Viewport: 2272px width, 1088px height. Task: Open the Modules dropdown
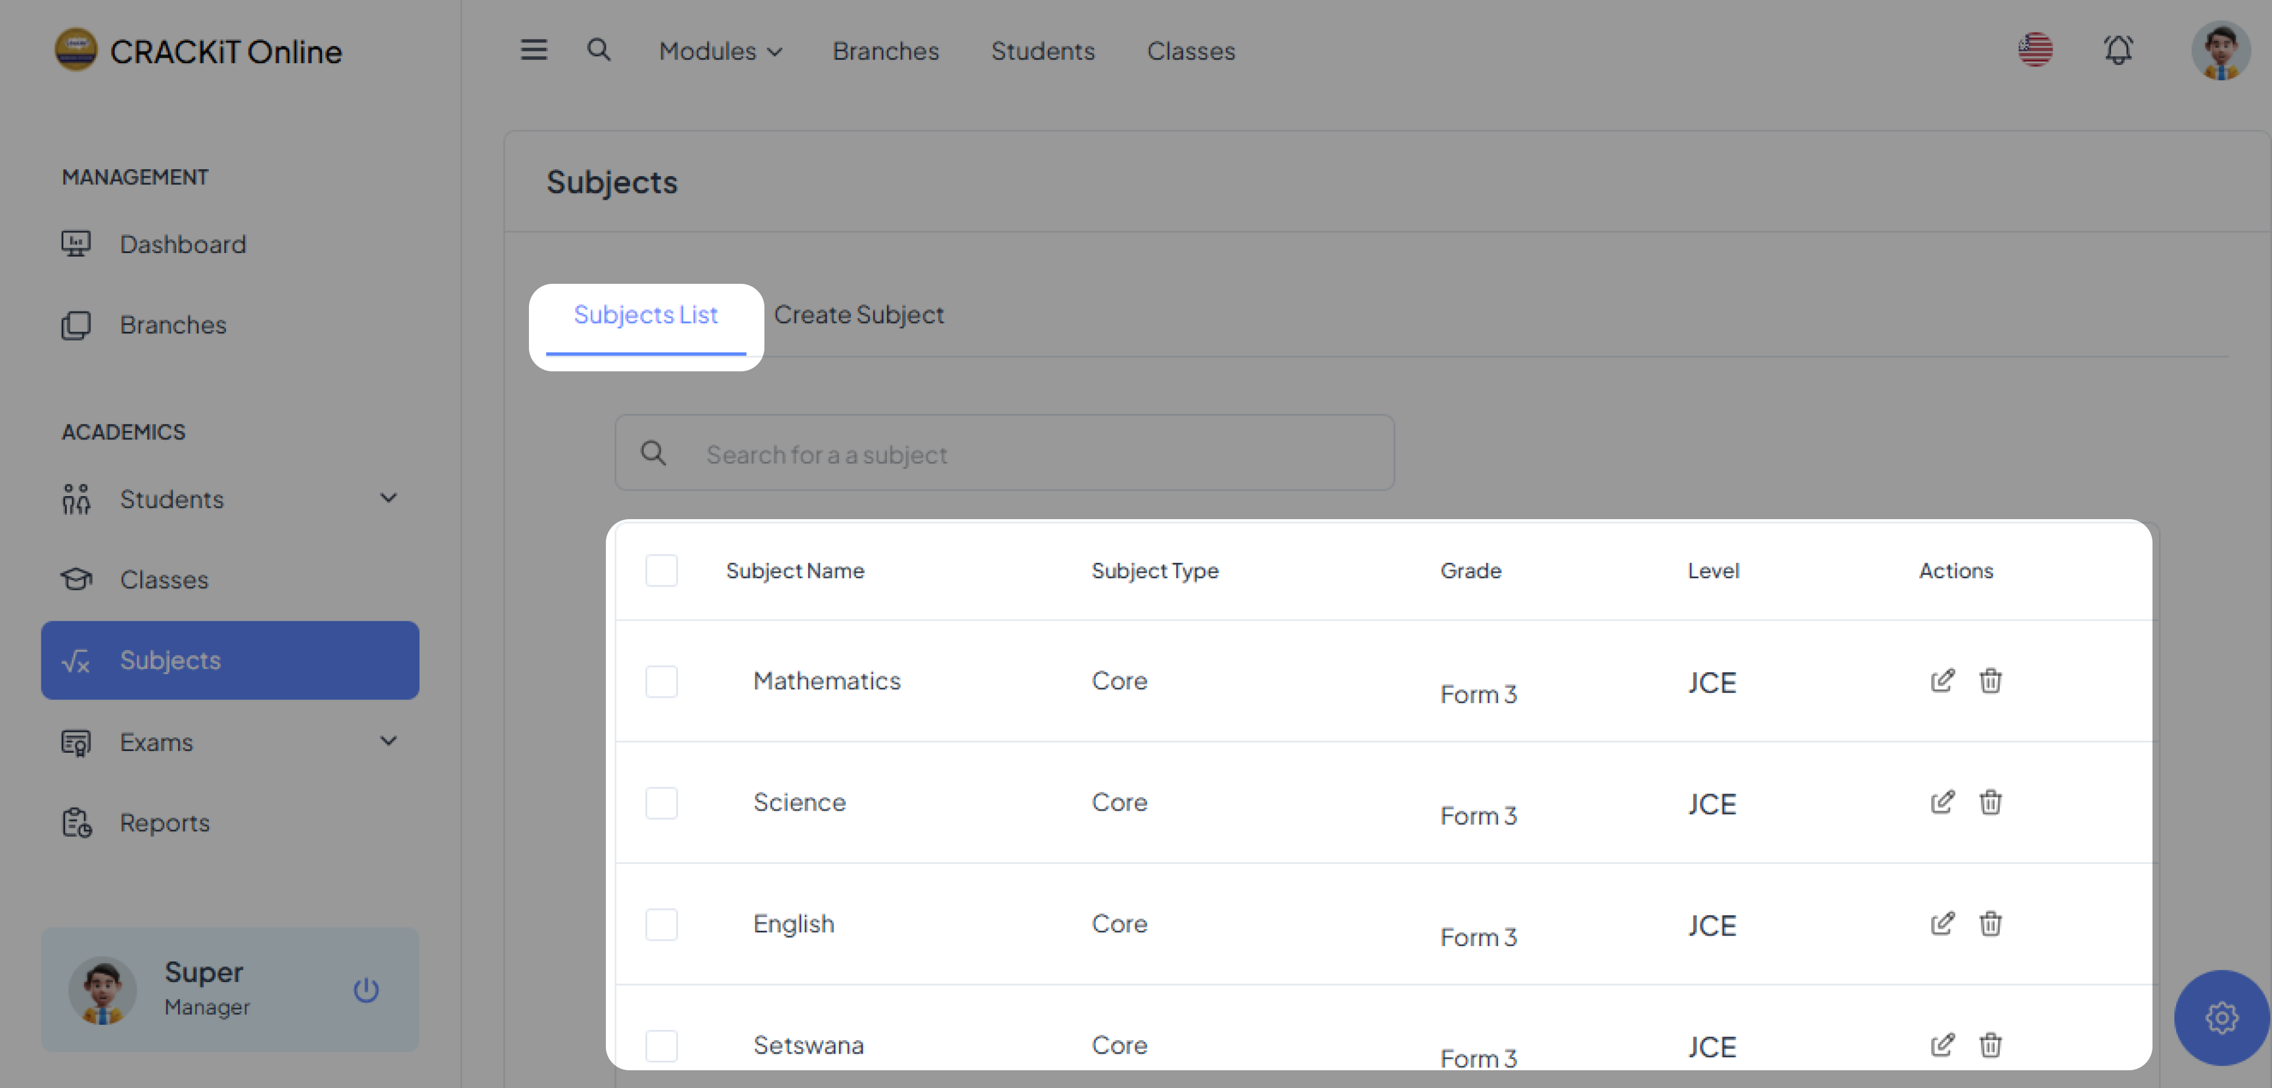click(719, 51)
